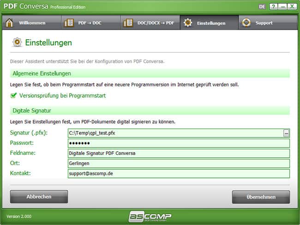Screen dimensions: 300x225
Task: Toggle Versionsprüfung bei Programmstart checkbox
Action: (13, 95)
